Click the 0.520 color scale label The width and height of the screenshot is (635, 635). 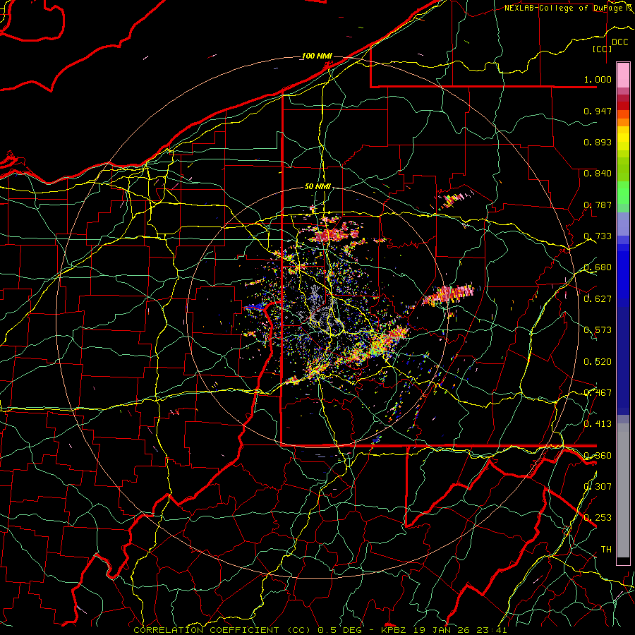(598, 362)
